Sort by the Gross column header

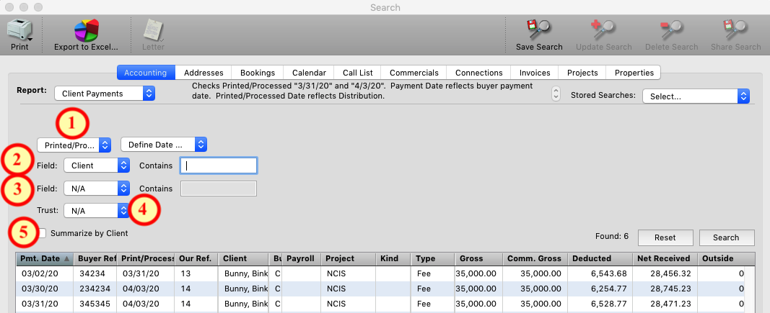coord(478,258)
